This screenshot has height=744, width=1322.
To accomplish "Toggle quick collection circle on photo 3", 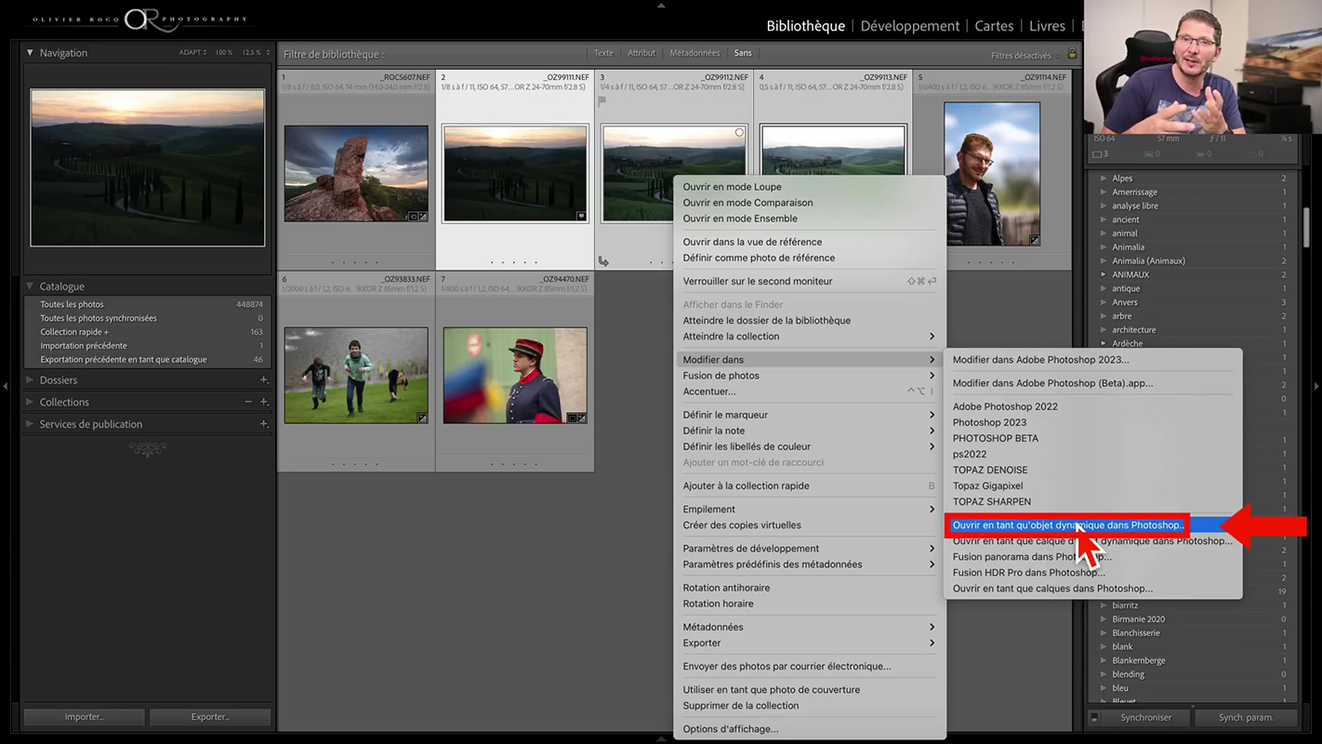I will [x=739, y=133].
